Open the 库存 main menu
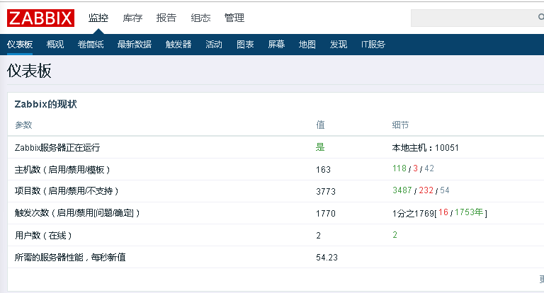 point(132,18)
